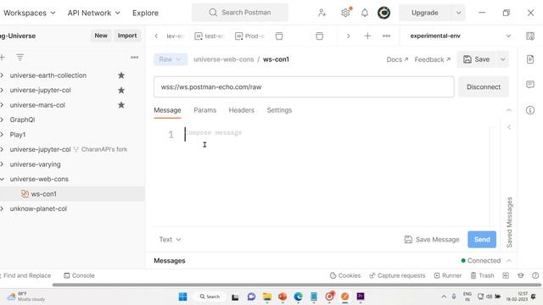
Task: Click the Save button
Action: tap(477, 59)
